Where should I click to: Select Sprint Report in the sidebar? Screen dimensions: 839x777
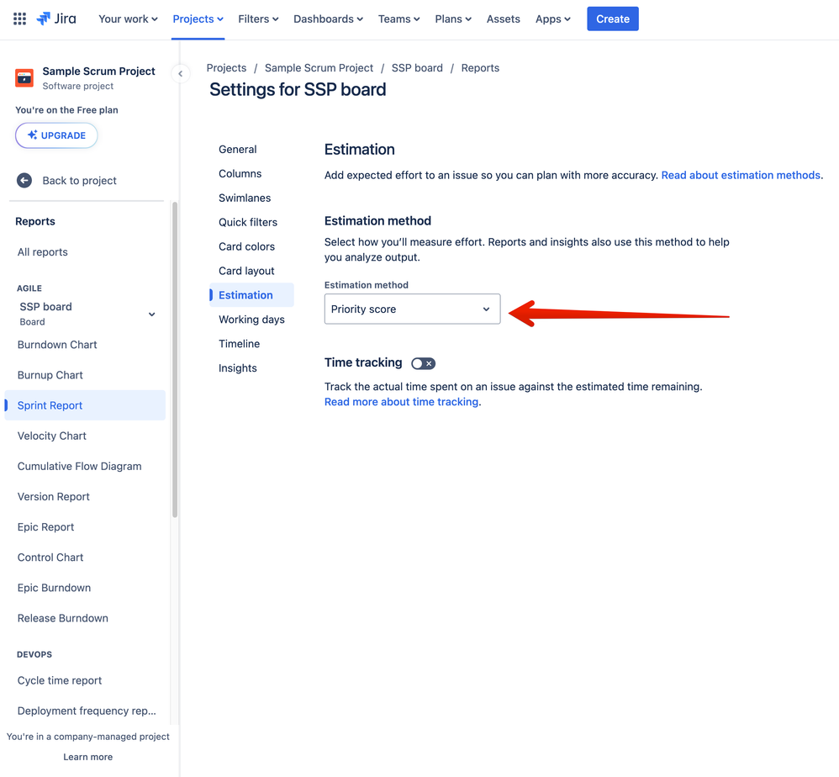click(85, 405)
